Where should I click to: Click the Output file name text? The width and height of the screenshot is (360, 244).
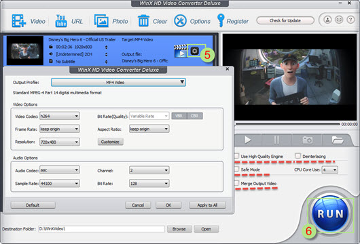coord(145,61)
